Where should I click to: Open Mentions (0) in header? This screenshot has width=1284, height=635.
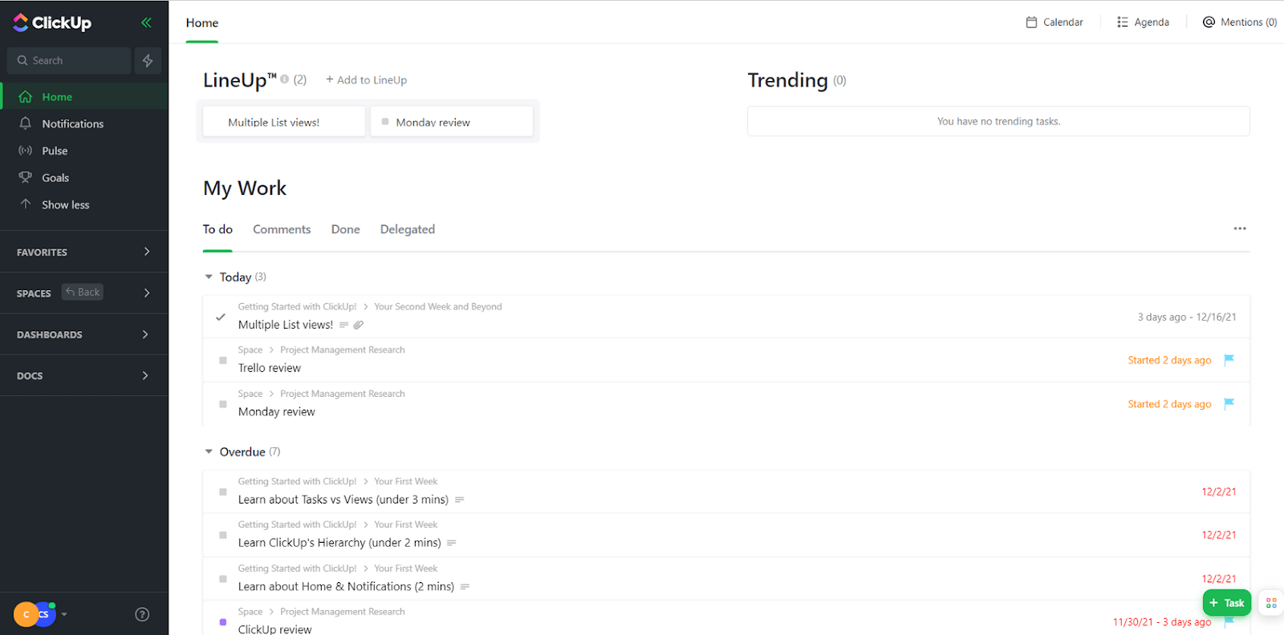[x=1240, y=22]
